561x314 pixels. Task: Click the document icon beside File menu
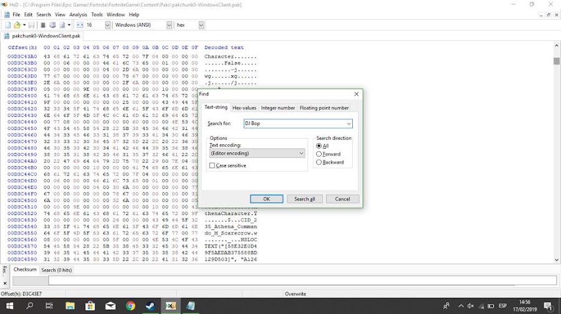pos(7,15)
